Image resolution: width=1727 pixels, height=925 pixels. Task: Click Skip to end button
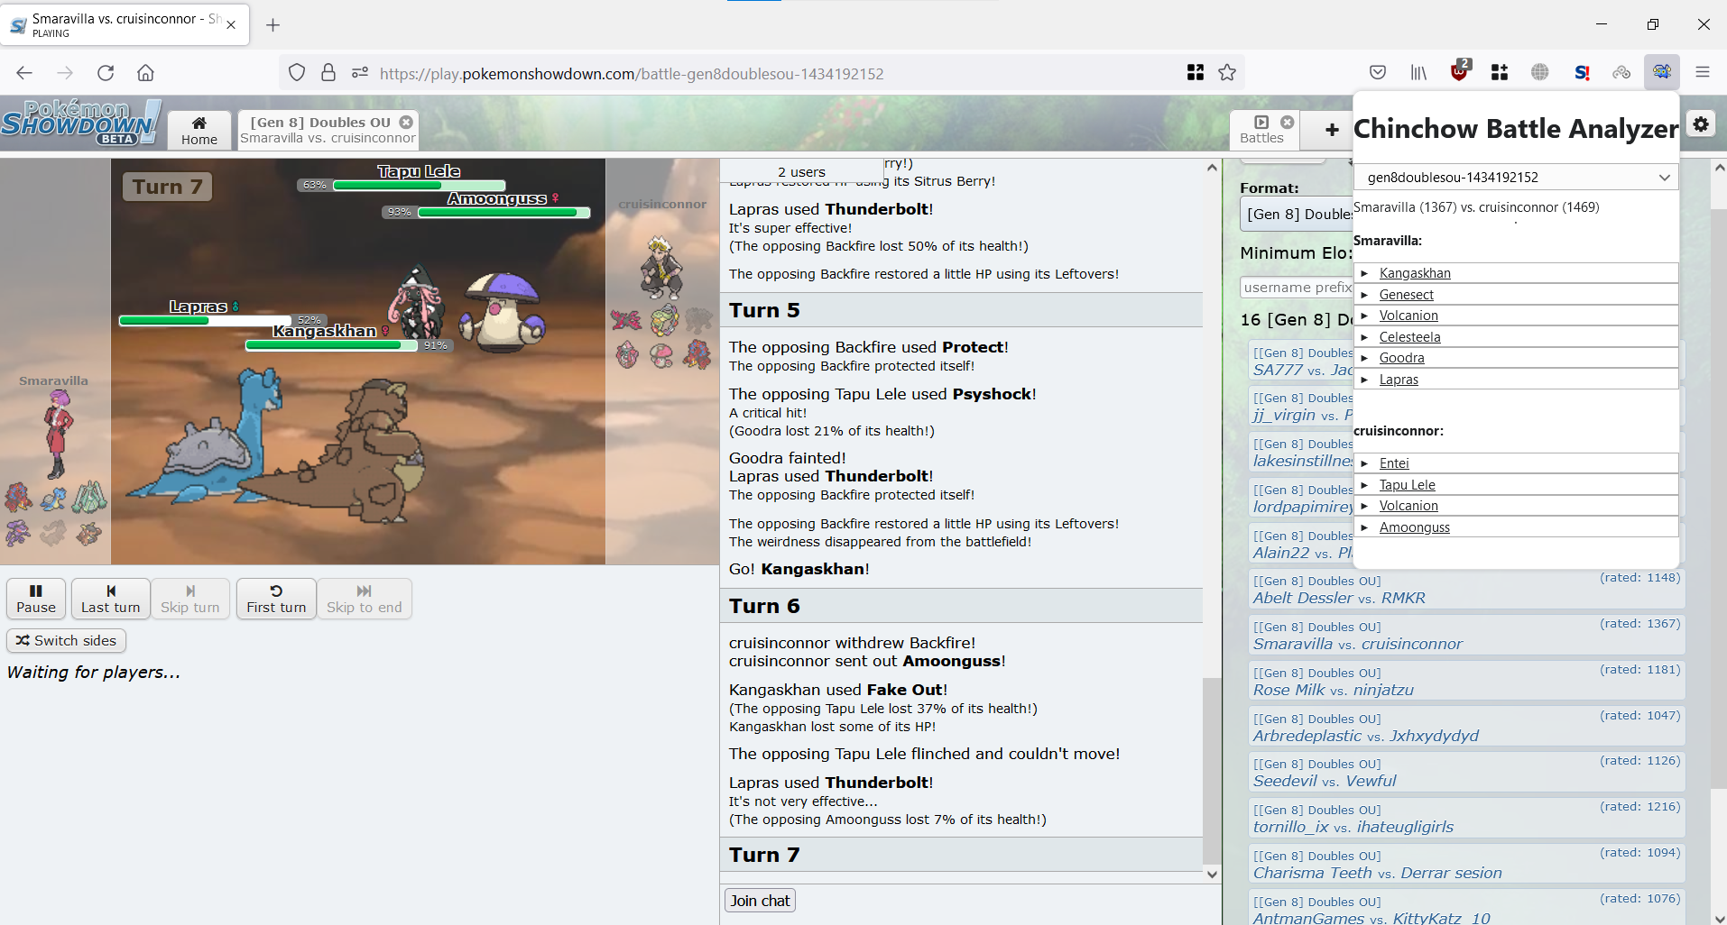[x=365, y=599]
